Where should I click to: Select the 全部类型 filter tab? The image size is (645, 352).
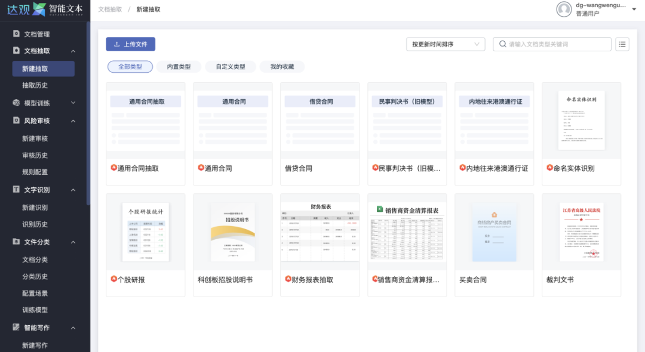(x=130, y=67)
